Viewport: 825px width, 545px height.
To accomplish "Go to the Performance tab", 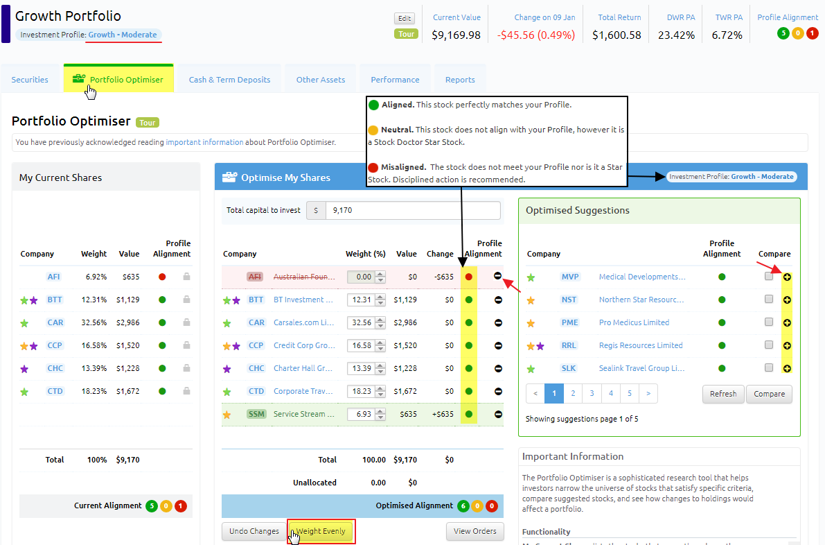I will [395, 80].
